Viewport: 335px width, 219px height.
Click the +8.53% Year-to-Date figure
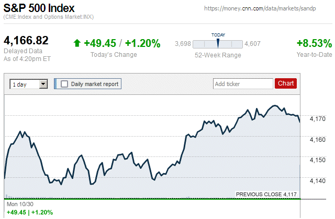tap(314, 43)
